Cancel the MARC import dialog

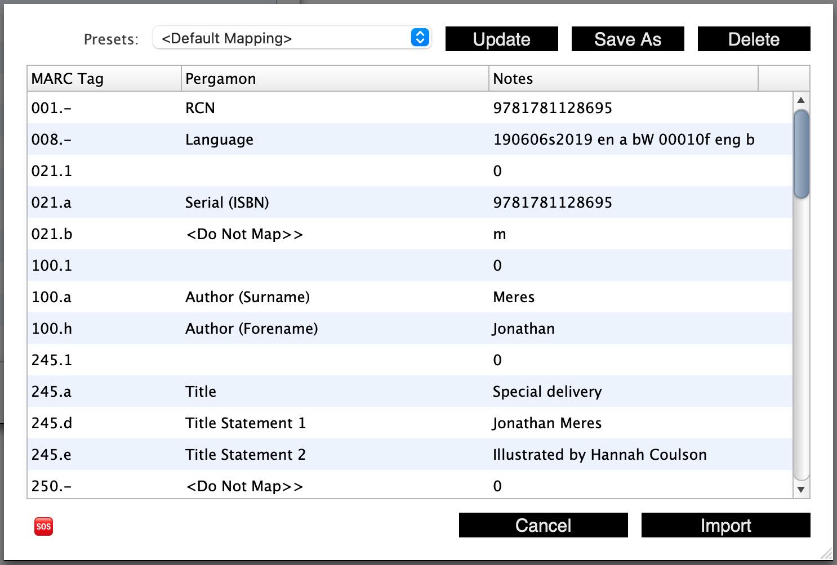[x=544, y=525]
